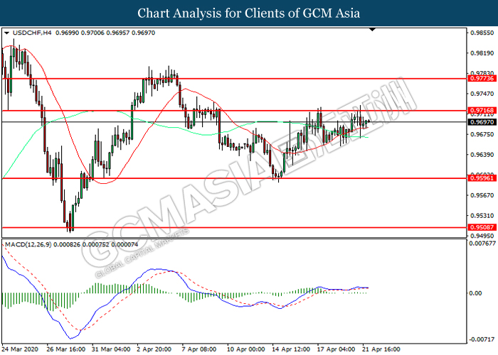Click the 0.96970 current price label
The height and width of the screenshot is (355, 498).
(x=482, y=122)
